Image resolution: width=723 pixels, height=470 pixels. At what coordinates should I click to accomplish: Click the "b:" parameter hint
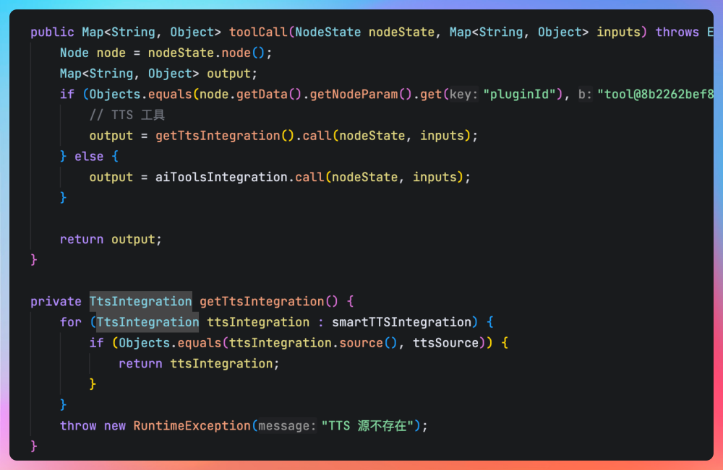pyautogui.click(x=585, y=95)
